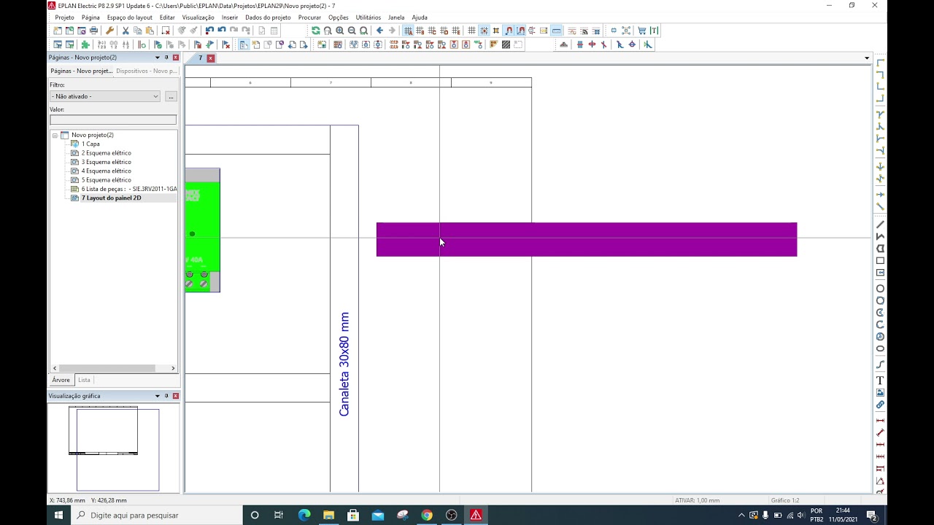Screen dimensions: 934x525
Task: Click the Copy icon in the toolbar
Action: click(x=138, y=31)
